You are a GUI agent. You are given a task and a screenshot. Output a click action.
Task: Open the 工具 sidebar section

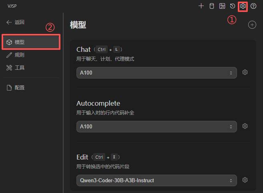[x=19, y=68]
